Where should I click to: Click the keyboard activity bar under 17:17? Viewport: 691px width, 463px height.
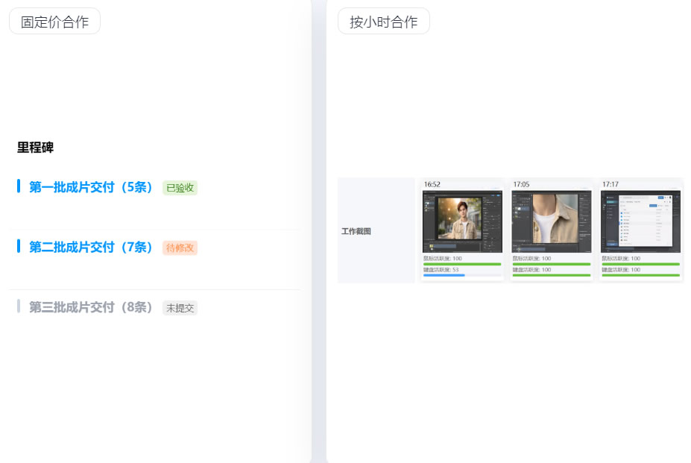641,275
